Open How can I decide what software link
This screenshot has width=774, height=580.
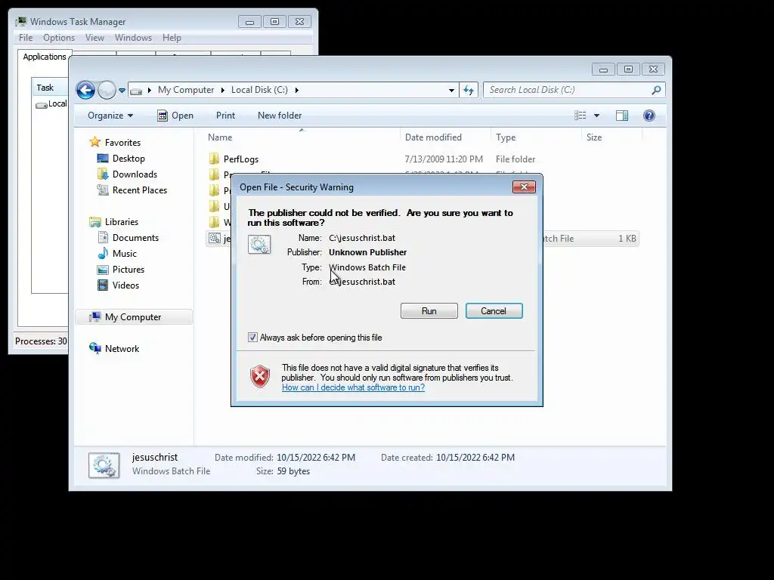354,387
